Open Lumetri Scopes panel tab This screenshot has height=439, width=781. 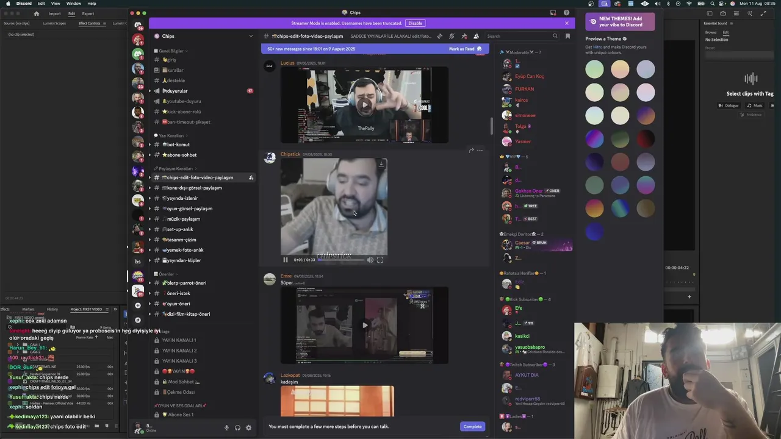coord(54,23)
